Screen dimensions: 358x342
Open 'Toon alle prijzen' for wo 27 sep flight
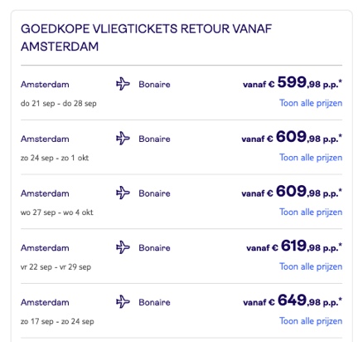[x=311, y=213]
